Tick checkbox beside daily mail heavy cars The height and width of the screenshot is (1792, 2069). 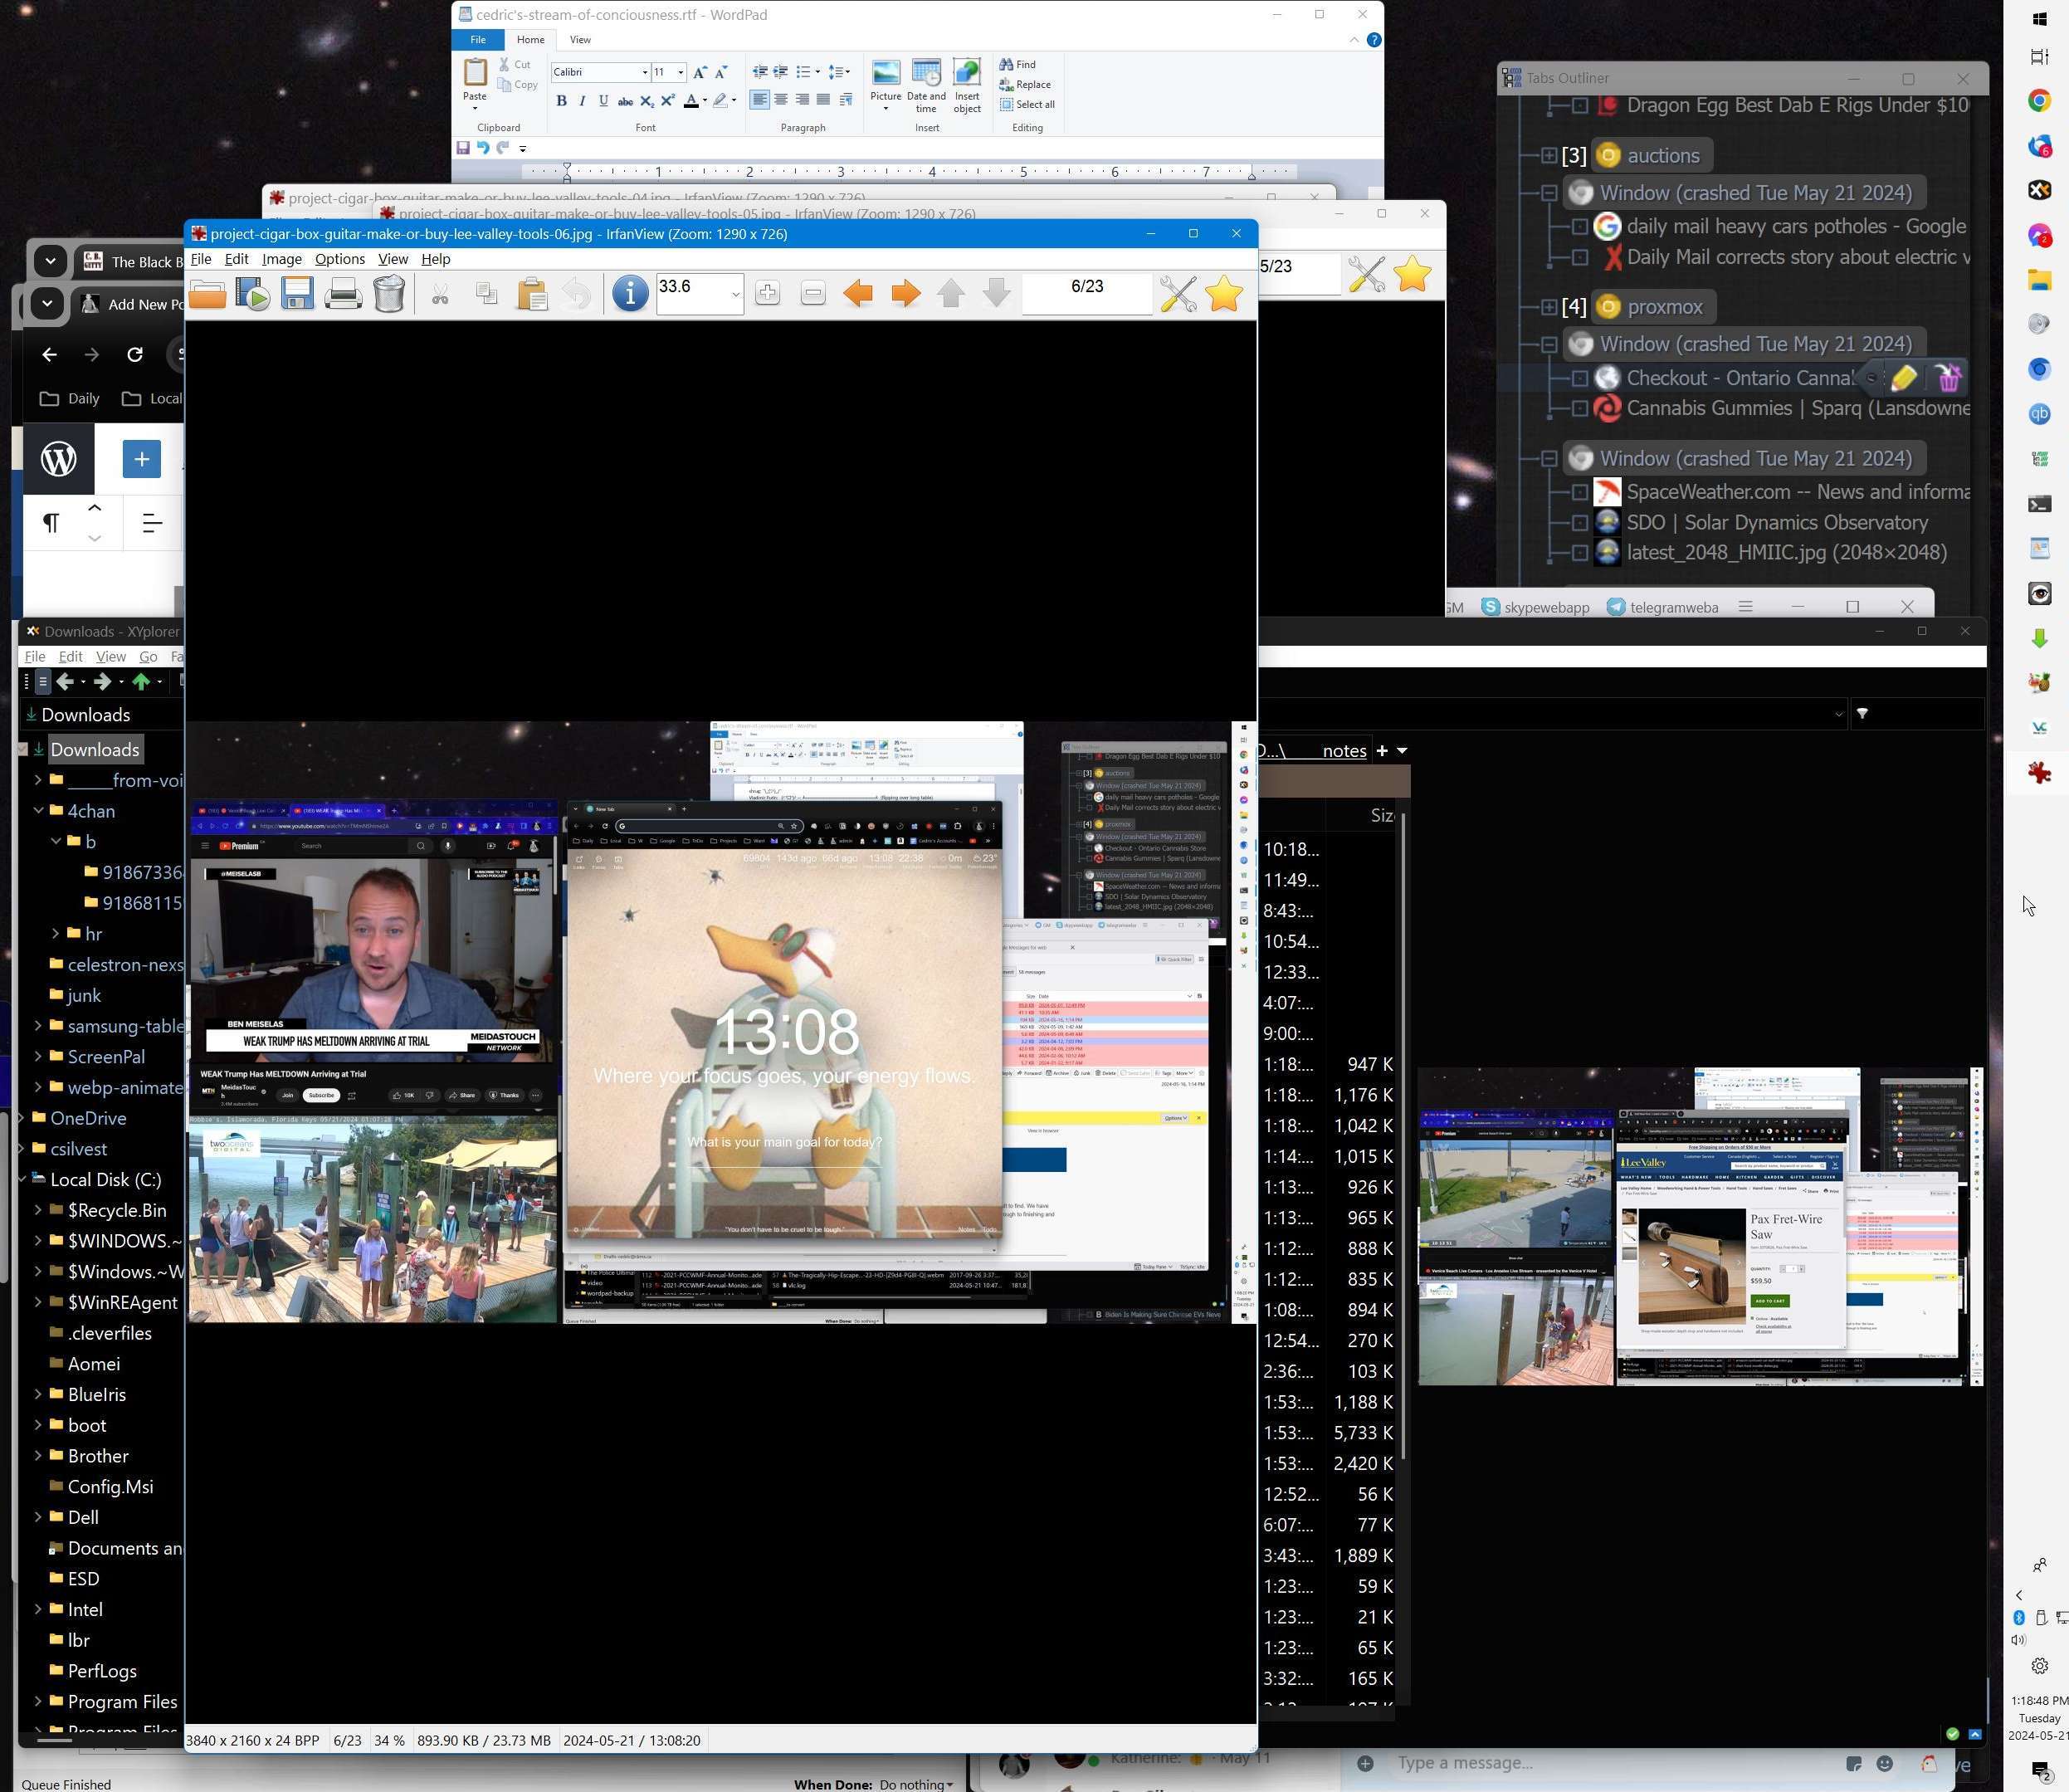click(1580, 227)
